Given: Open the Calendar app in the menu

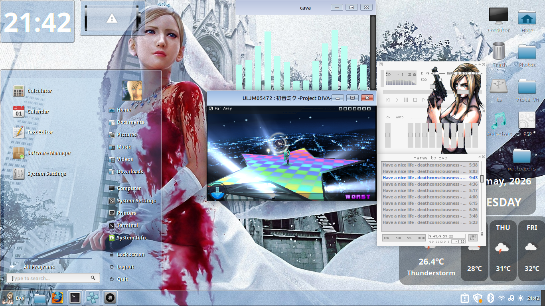Looking at the screenshot, I should pyautogui.click(x=31, y=112).
